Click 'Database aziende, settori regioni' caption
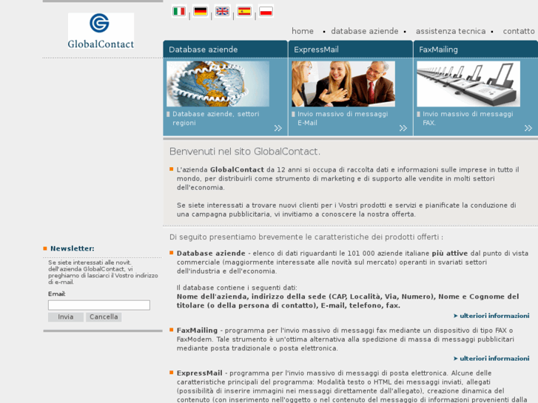 pyautogui.click(x=216, y=118)
